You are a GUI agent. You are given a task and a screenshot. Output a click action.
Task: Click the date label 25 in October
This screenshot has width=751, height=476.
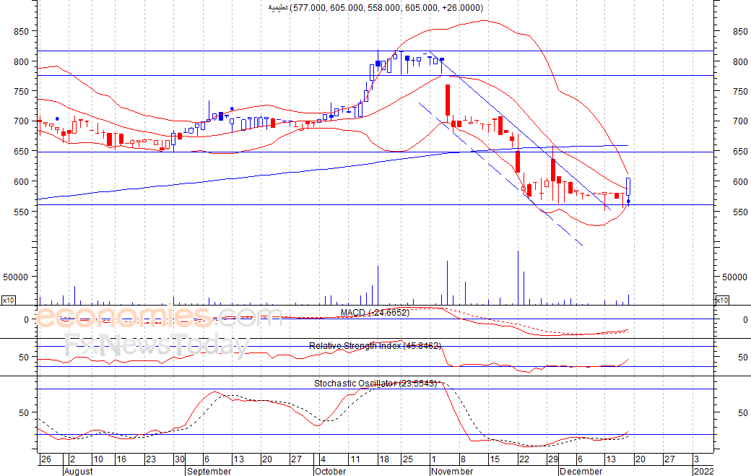point(407,459)
